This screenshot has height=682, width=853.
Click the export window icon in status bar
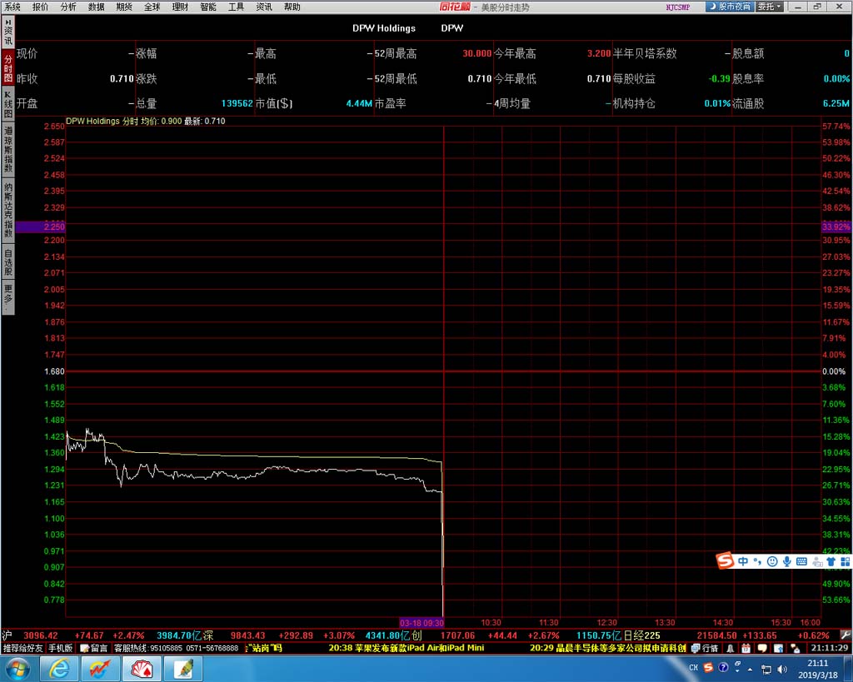779,649
